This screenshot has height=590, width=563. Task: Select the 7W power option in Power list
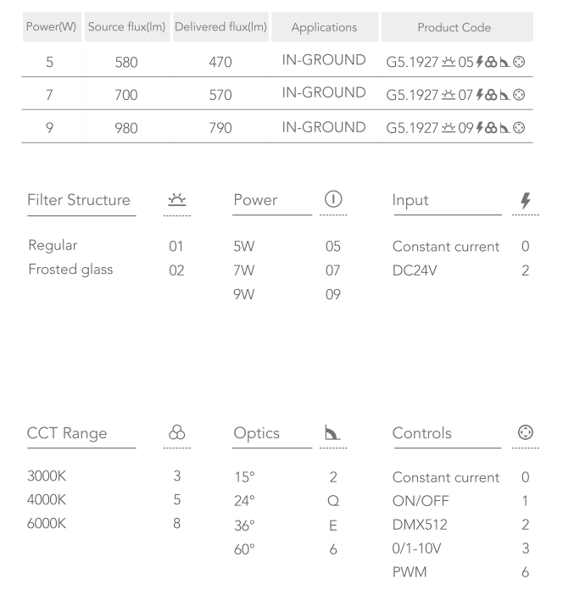point(244,271)
